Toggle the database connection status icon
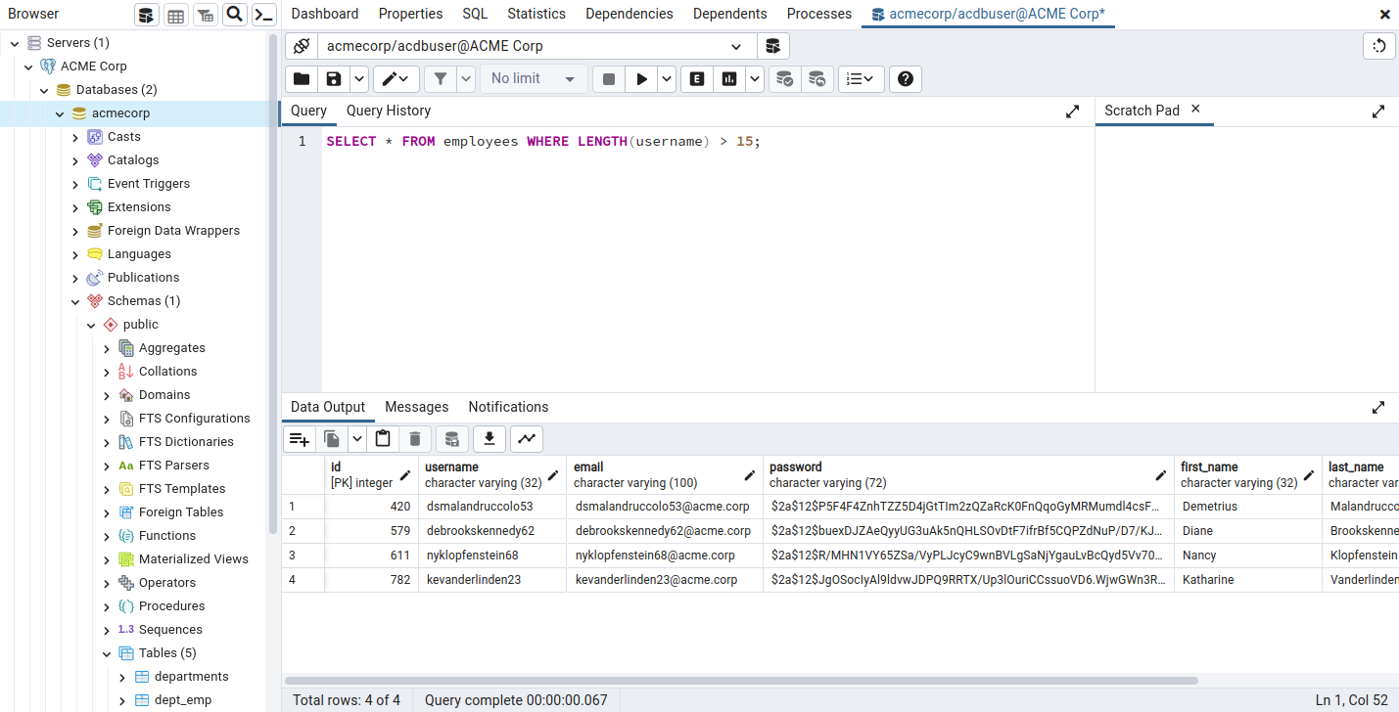This screenshot has height=712, width=1399. (x=302, y=46)
